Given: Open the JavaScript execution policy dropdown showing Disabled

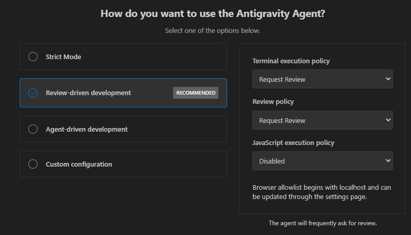Looking at the screenshot, I should click(x=322, y=161).
